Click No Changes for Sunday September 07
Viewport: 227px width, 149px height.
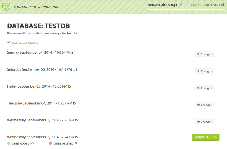coord(204,54)
